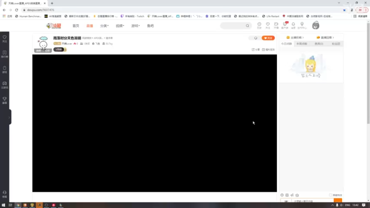Open the header icon with red badge

tap(285, 25)
